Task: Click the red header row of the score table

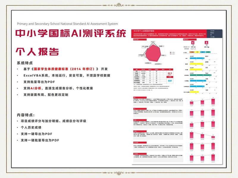Action: 153,69
